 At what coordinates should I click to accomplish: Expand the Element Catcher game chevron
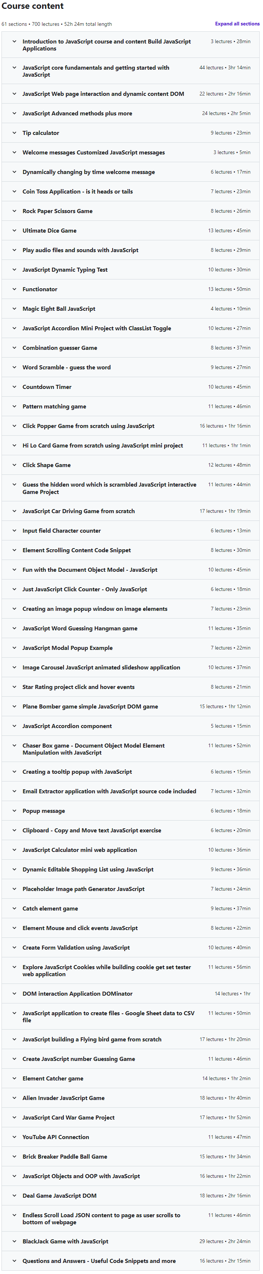14,1078
